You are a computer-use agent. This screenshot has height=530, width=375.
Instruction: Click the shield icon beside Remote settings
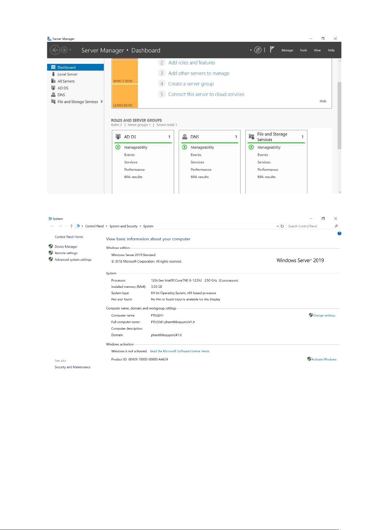(x=51, y=253)
